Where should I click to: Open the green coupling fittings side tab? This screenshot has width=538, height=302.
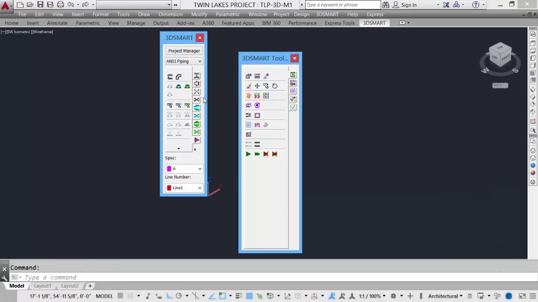[197, 124]
